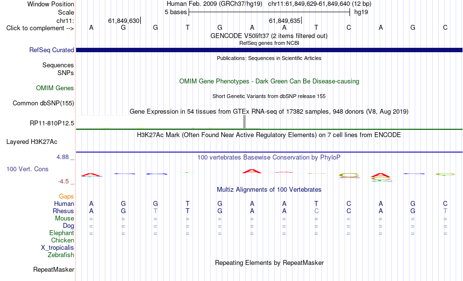The image size is (463, 281).
Task: Click the faded 'C' mismatch in Rhesus row
Action: click(316, 211)
